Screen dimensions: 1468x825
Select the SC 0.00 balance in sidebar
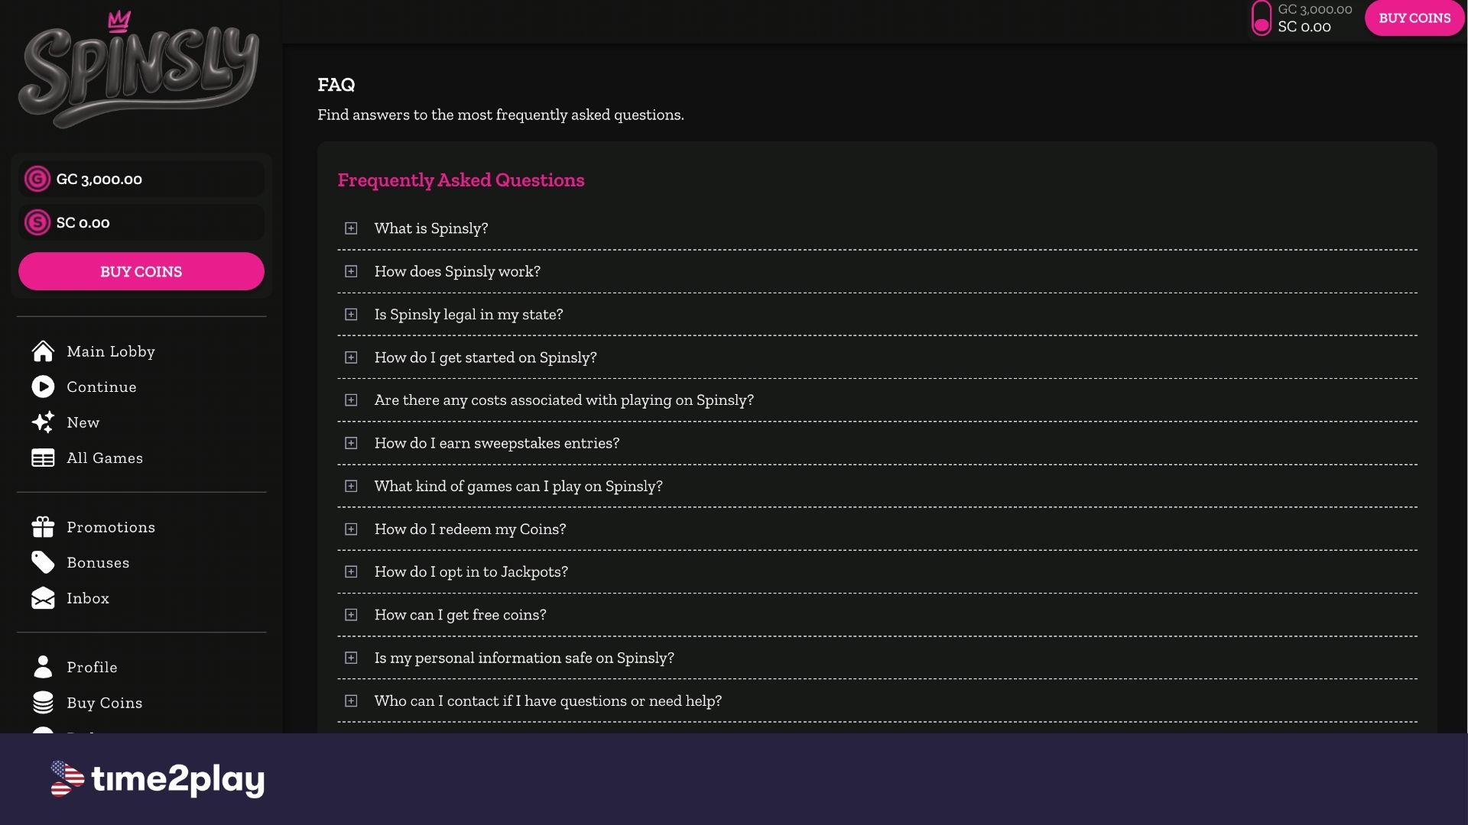pos(141,223)
